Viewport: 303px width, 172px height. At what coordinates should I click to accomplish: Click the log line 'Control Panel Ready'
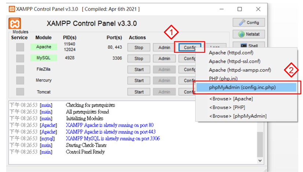click(x=85, y=152)
